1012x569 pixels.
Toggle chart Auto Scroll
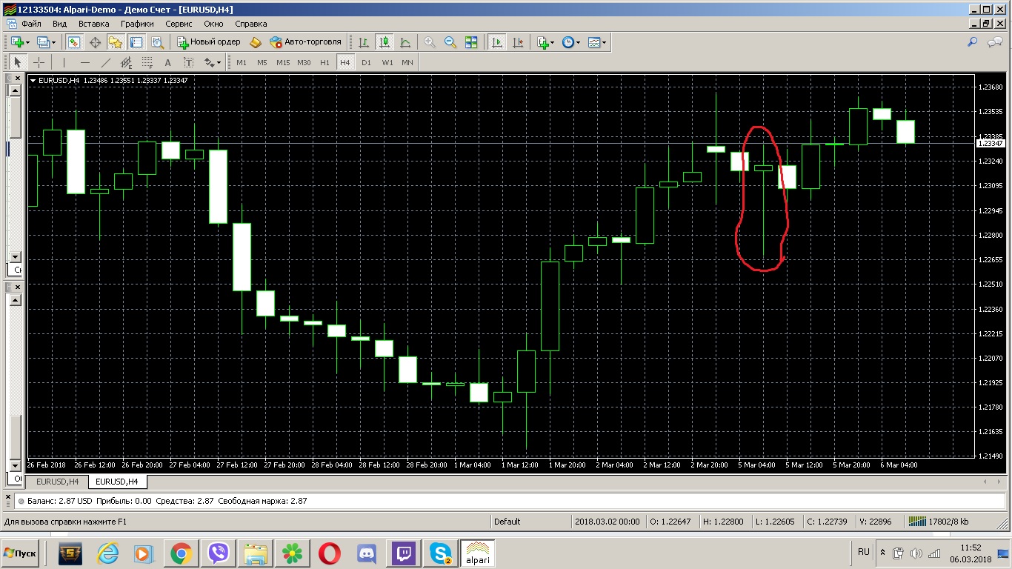coord(498,42)
